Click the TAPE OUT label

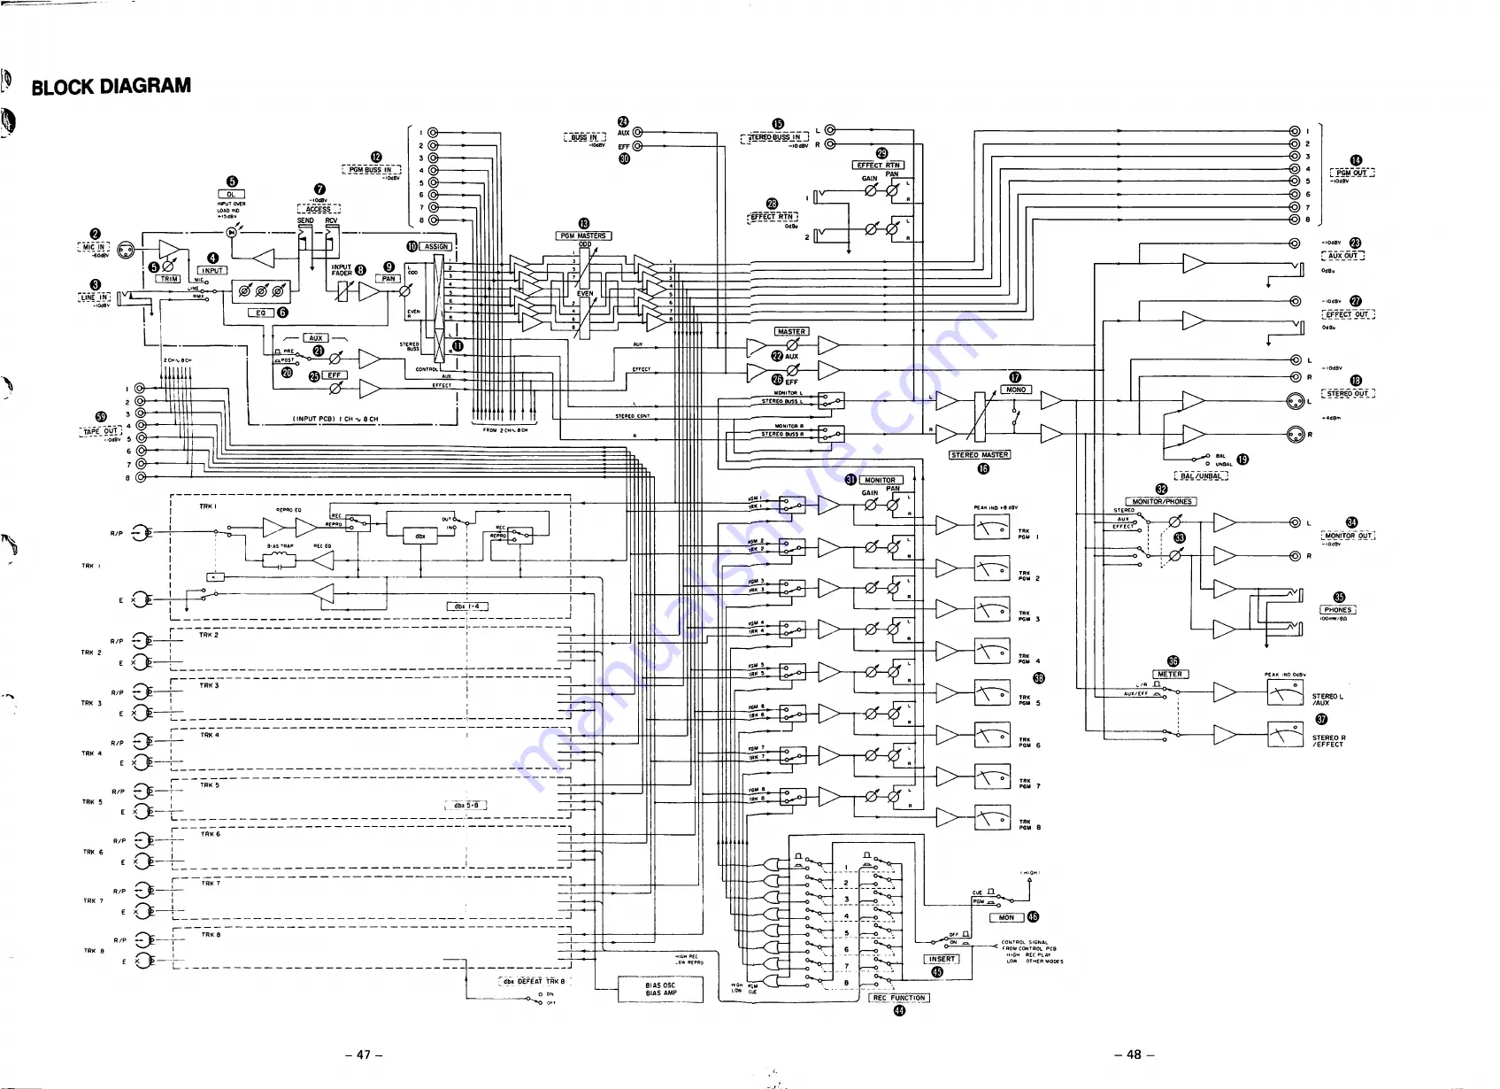tap(100, 432)
